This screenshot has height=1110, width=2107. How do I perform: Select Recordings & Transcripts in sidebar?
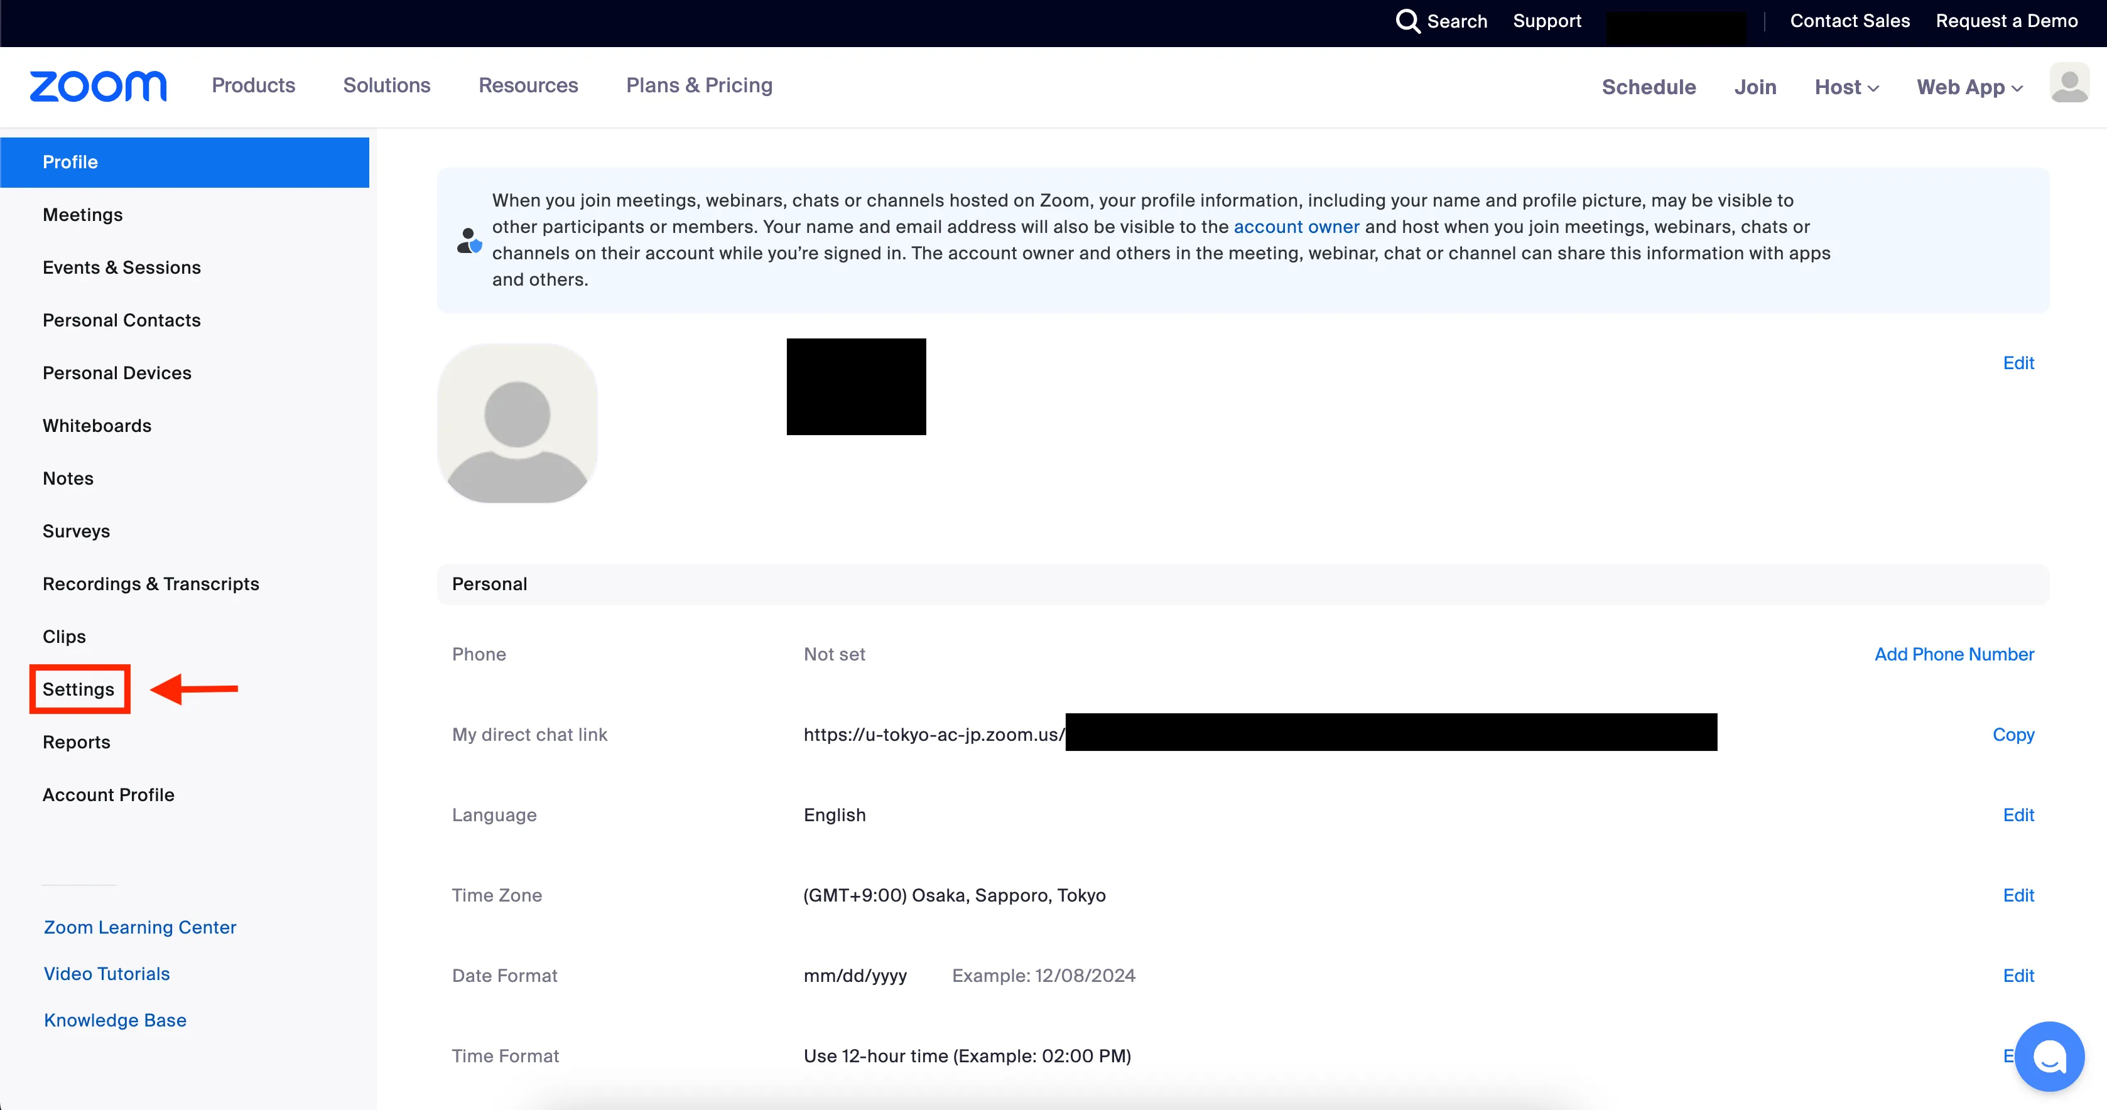pos(151,583)
